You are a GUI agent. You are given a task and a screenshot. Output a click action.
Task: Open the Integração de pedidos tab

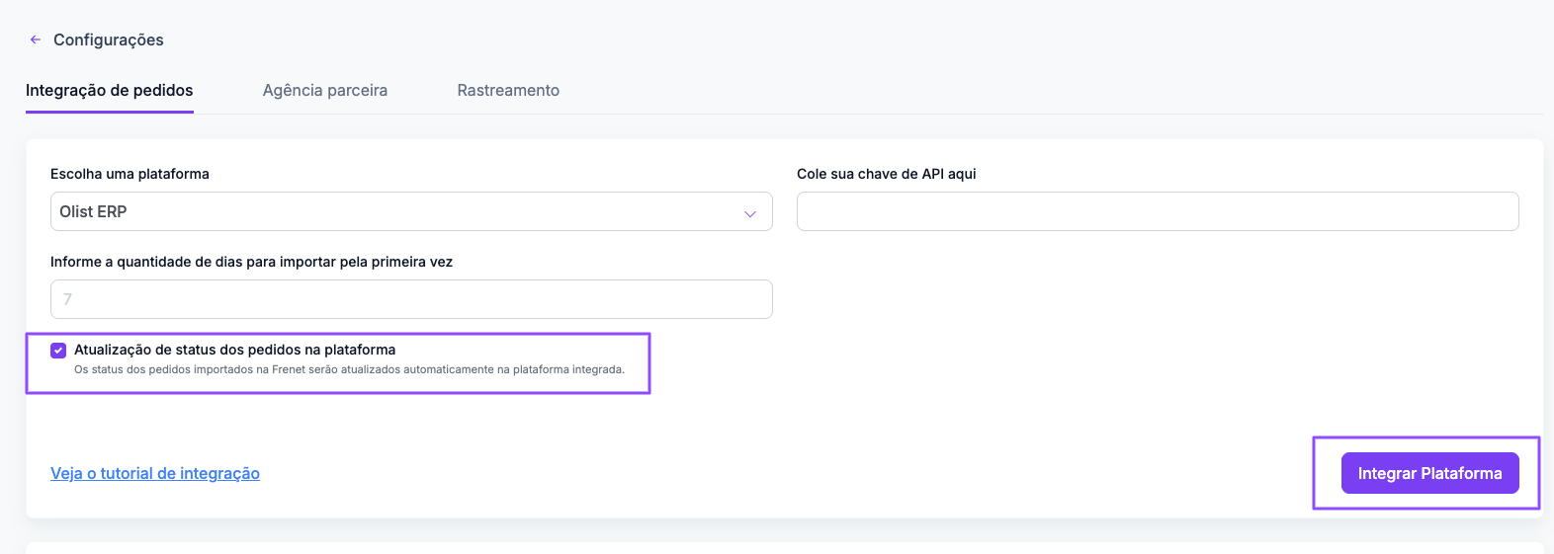[x=110, y=90]
